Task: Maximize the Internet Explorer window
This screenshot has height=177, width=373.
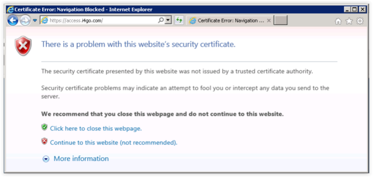Action: coord(355,10)
